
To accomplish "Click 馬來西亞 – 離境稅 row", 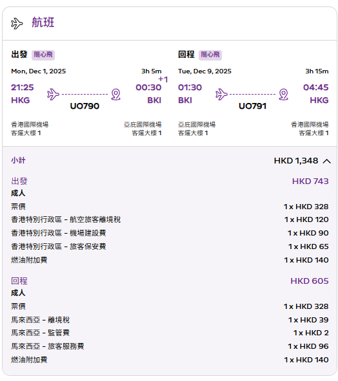I will coord(170,320).
